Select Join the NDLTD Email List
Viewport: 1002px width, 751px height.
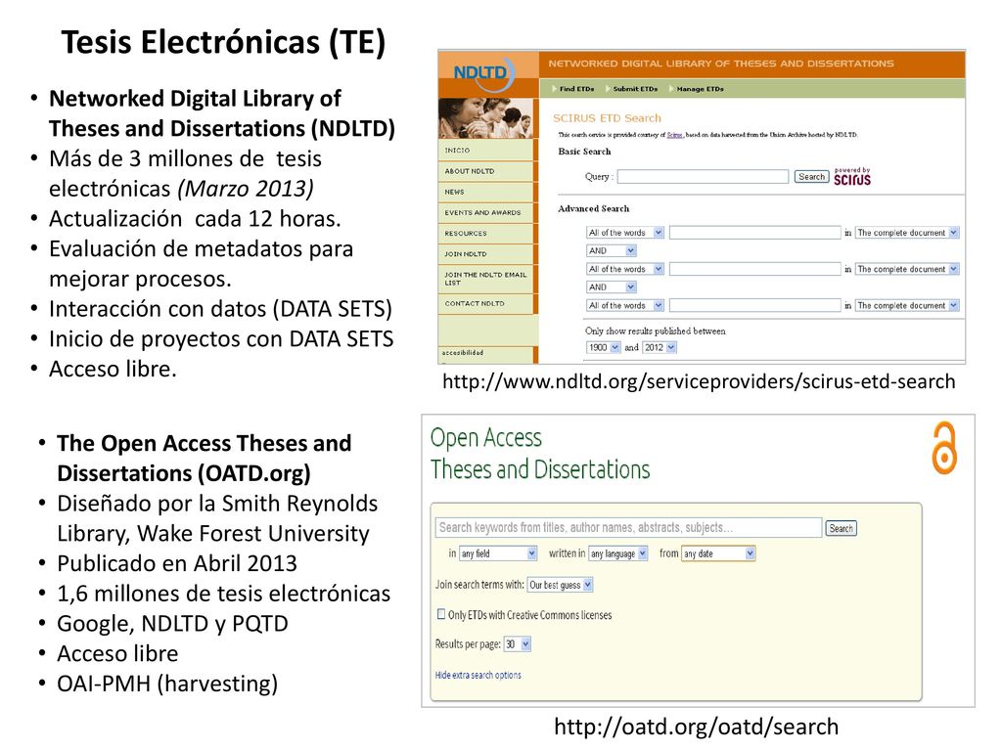[485, 279]
